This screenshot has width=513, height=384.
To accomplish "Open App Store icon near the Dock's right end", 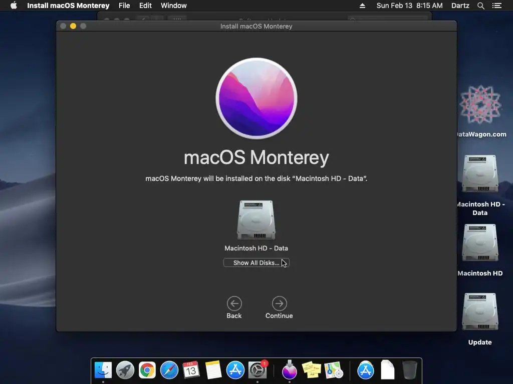I will coord(365,370).
